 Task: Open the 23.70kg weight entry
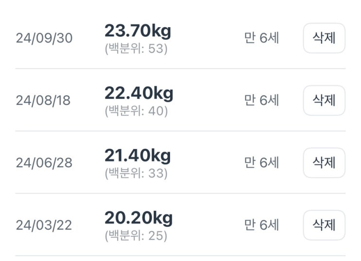(x=138, y=31)
